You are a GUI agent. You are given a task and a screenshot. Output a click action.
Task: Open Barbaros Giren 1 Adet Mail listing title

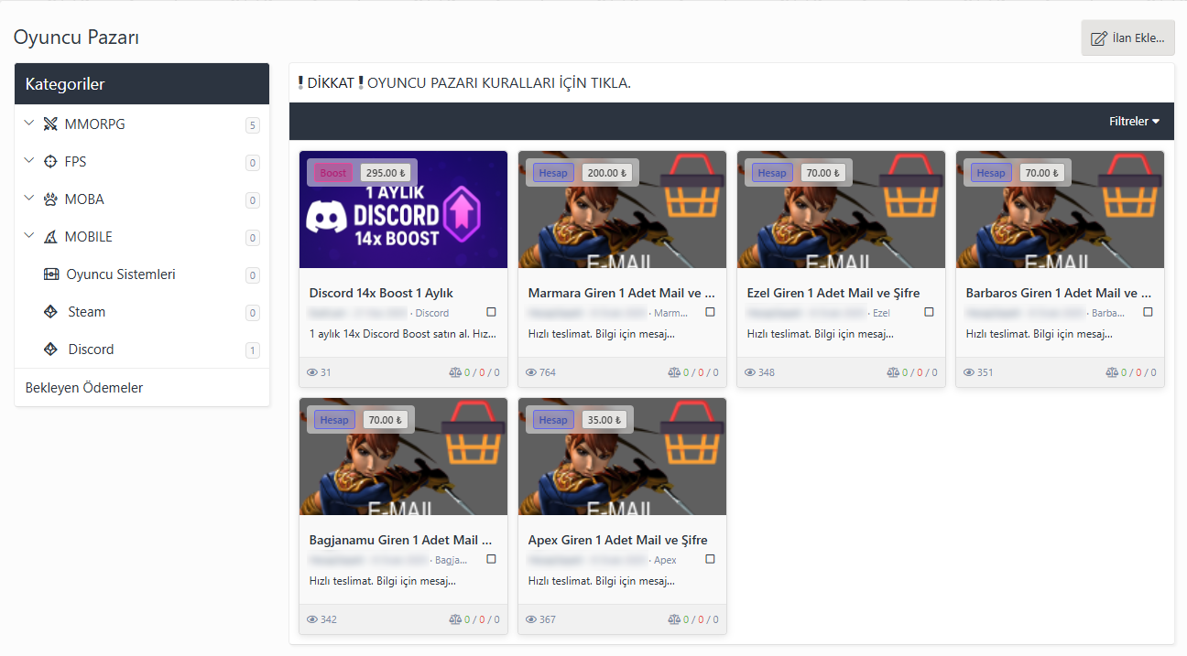(x=1060, y=293)
